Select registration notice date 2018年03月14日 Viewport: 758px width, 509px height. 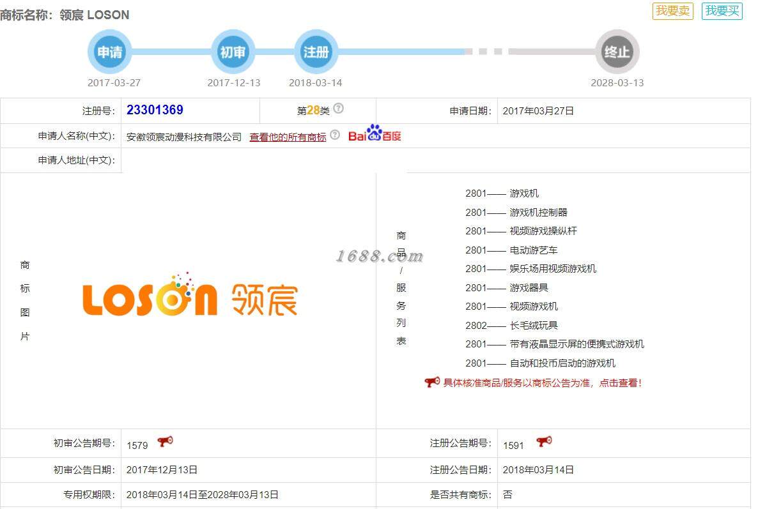click(x=538, y=470)
